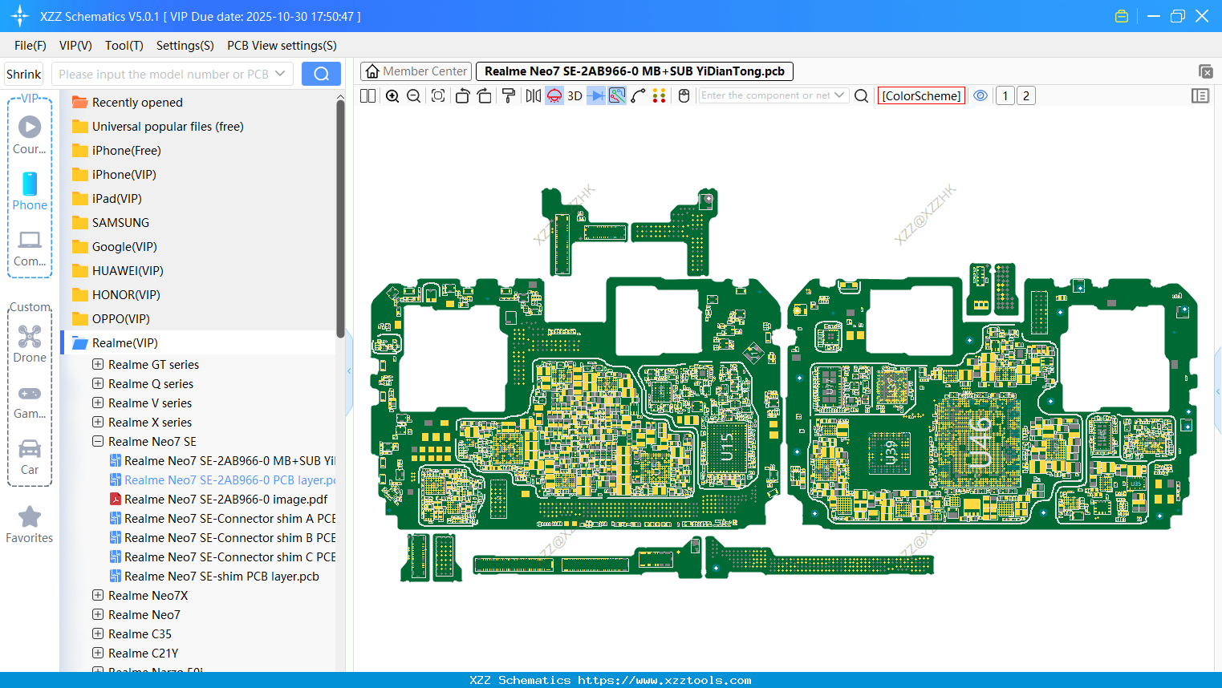Click the yellow VIP calendar icon in title bar
Screen dimensions: 1222x688
1122,16
